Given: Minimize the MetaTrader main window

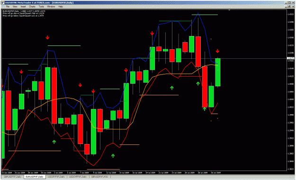Looking at the screenshot, I should (x=287, y=3).
